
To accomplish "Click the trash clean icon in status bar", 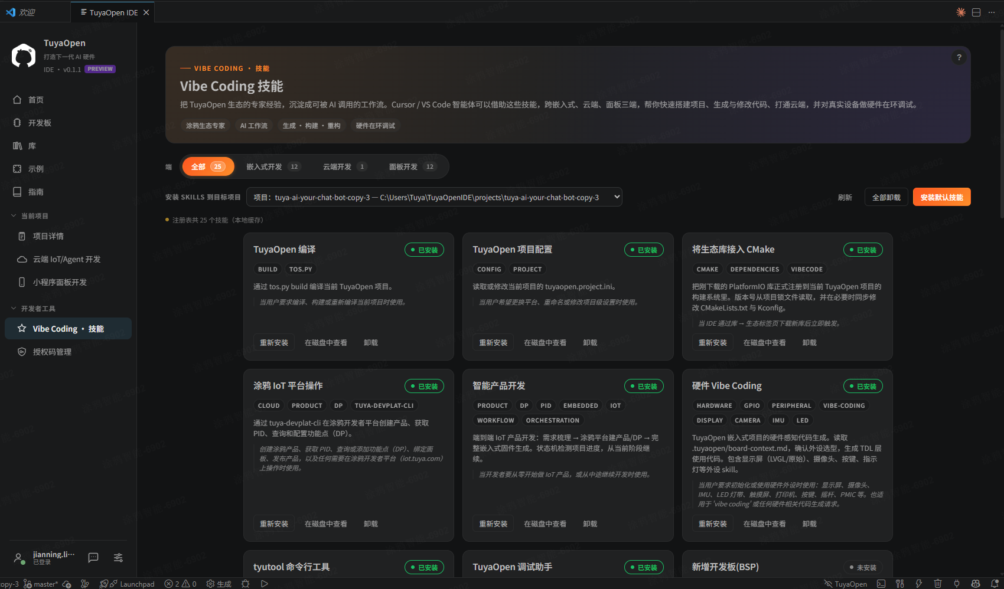I will 938,584.
